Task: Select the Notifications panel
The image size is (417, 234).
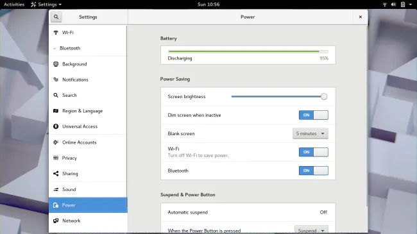Action: 88,79
